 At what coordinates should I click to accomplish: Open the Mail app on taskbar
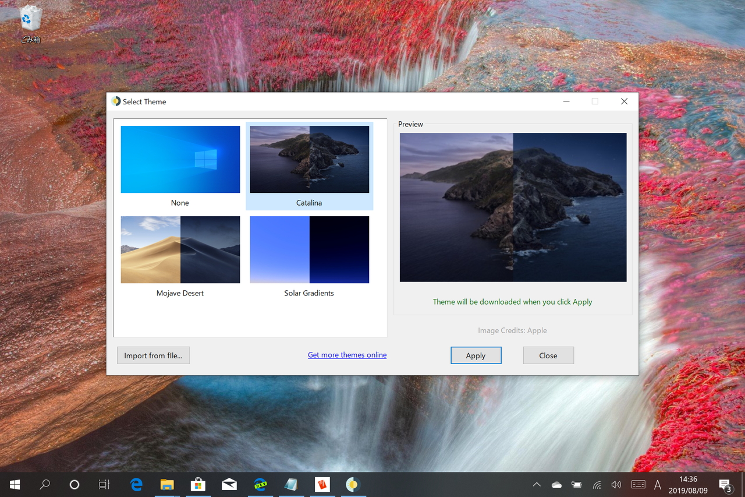[229, 484]
